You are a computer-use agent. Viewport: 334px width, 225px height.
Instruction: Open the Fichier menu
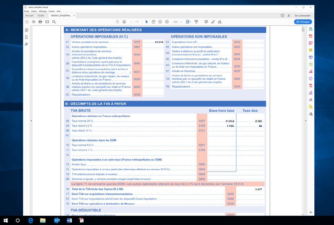pos(26,11)
